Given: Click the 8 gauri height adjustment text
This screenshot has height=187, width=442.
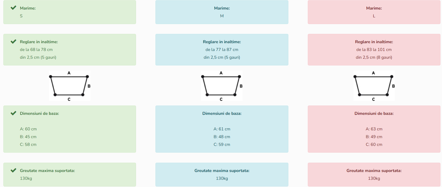Looking at the screenshot, I should click(x=384, y=57).
